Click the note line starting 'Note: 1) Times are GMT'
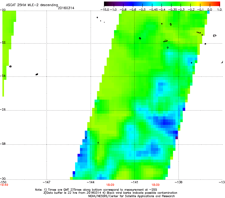 [96, 190]
